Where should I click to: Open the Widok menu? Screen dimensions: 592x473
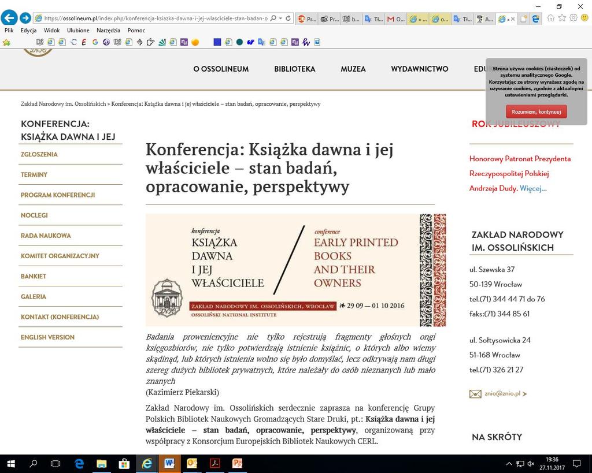pos(51,30)
